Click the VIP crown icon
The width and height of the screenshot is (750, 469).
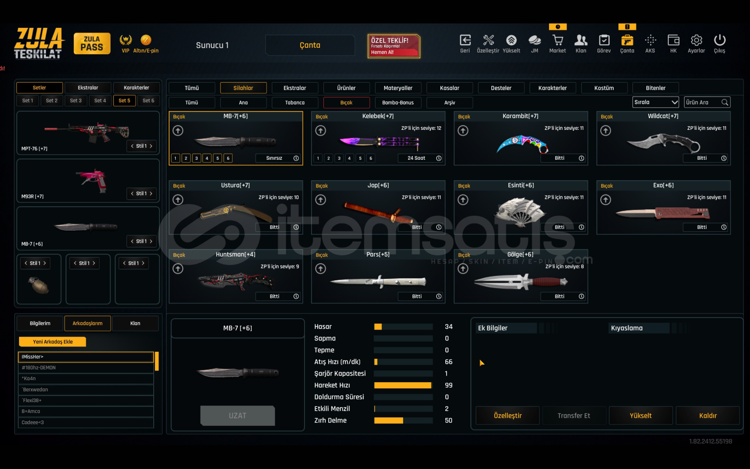pos(126,40)
